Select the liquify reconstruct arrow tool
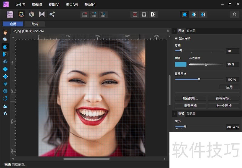This screenshot has width=242, height=168. (x=5, y=98)
